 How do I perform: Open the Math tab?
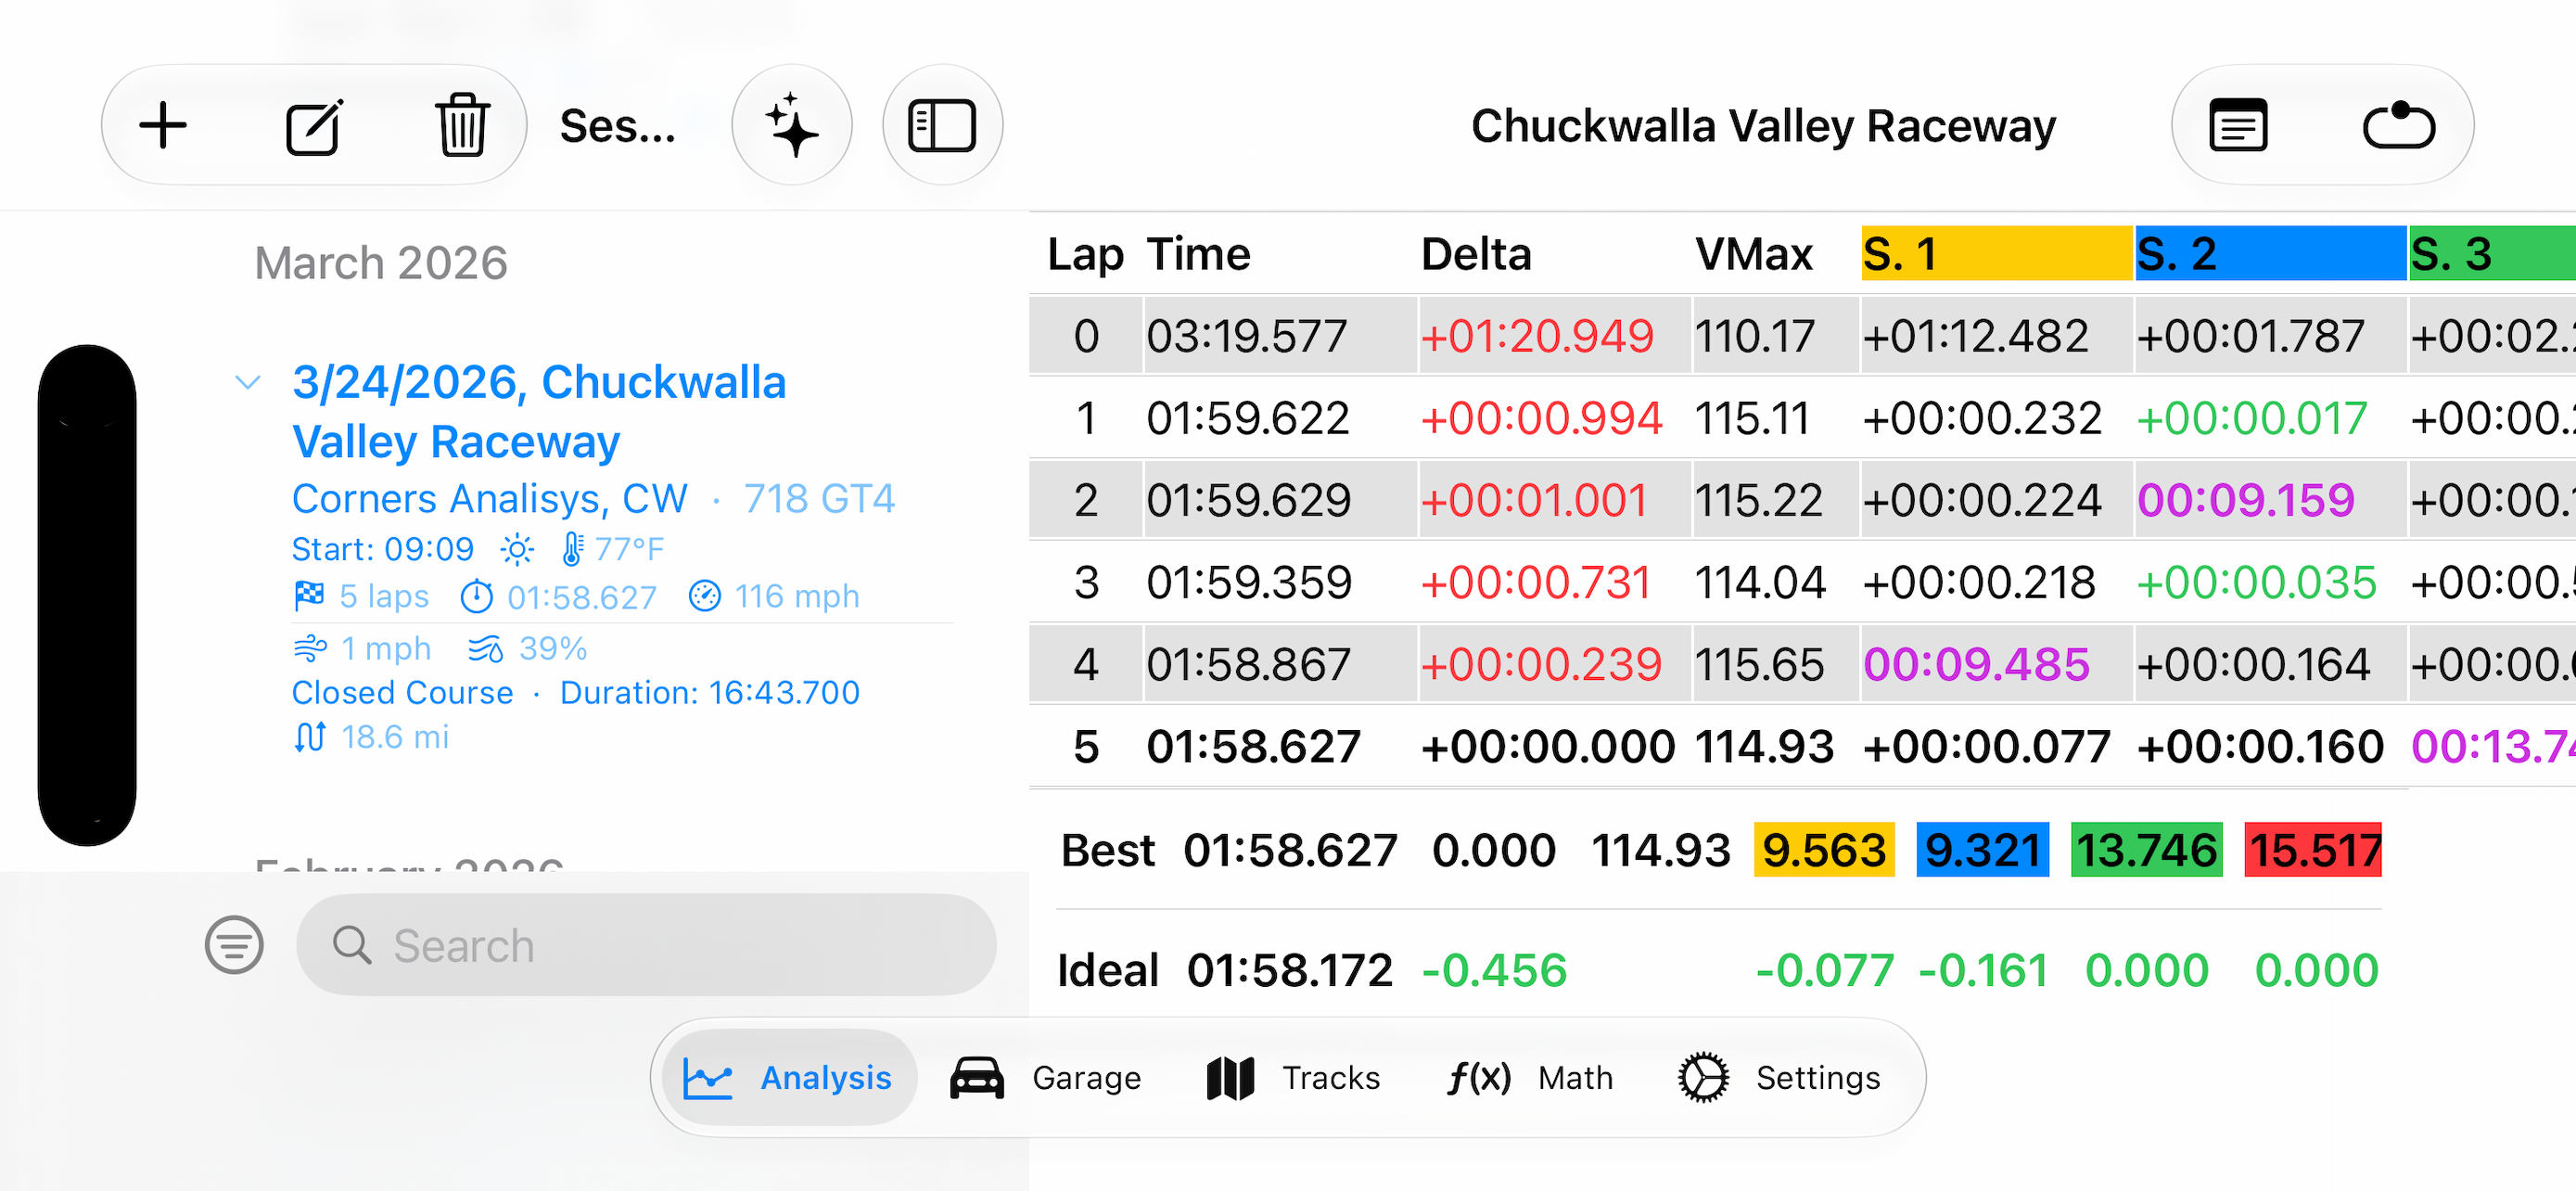(1530, 1077)
